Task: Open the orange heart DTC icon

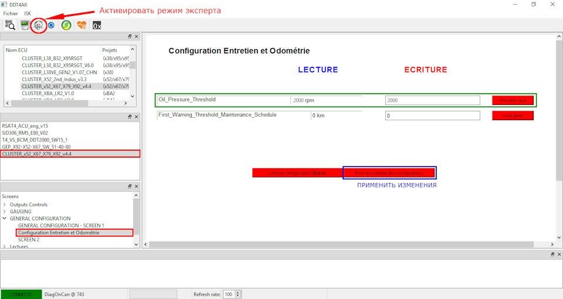Action: click(x=82, y=25)
